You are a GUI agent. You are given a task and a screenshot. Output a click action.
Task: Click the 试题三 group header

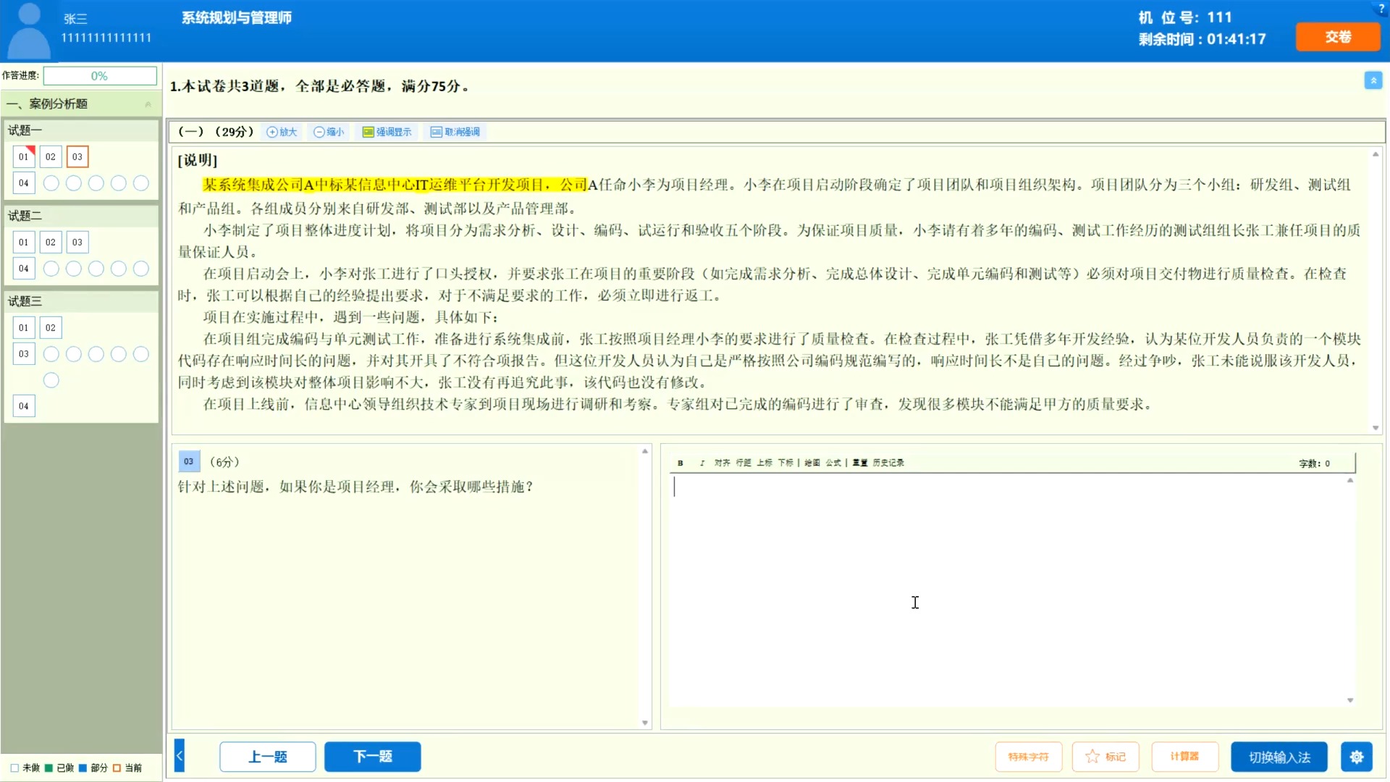pyautogui.click(x=81, y=301)
